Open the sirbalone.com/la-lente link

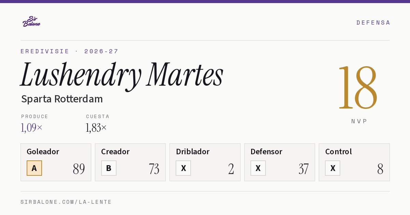point(66,202)
